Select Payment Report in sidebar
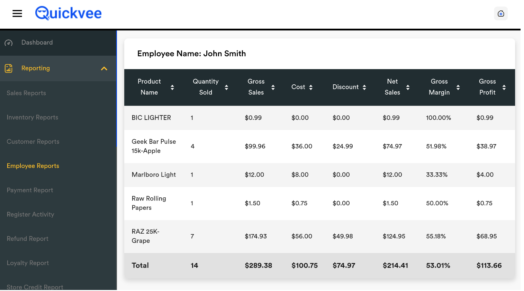524x291 pixels. click(30, 190)
